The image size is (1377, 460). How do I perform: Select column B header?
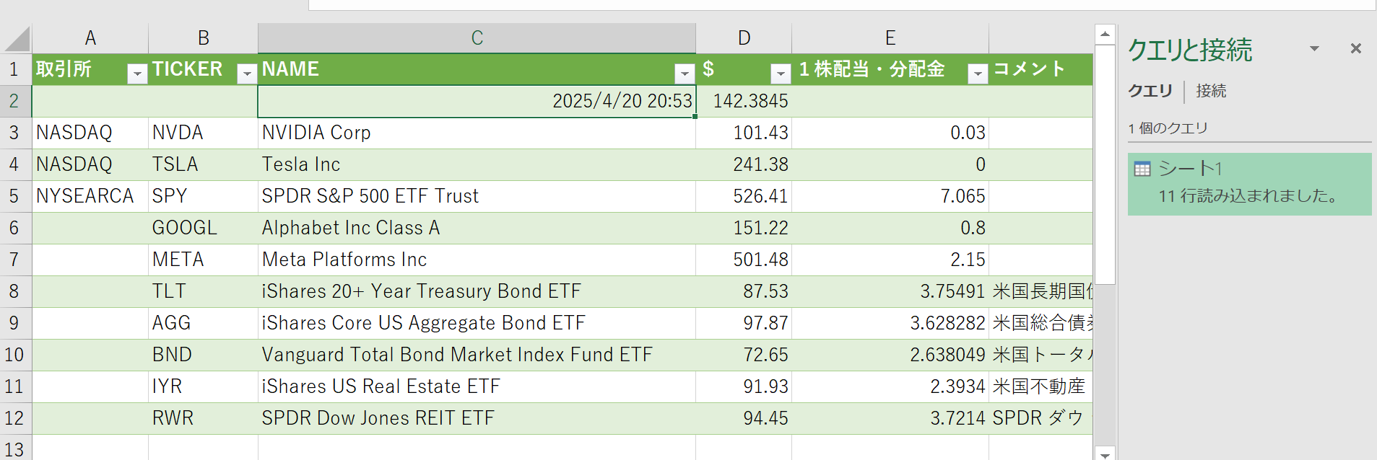pyautogui.click(x=203, y=38)
